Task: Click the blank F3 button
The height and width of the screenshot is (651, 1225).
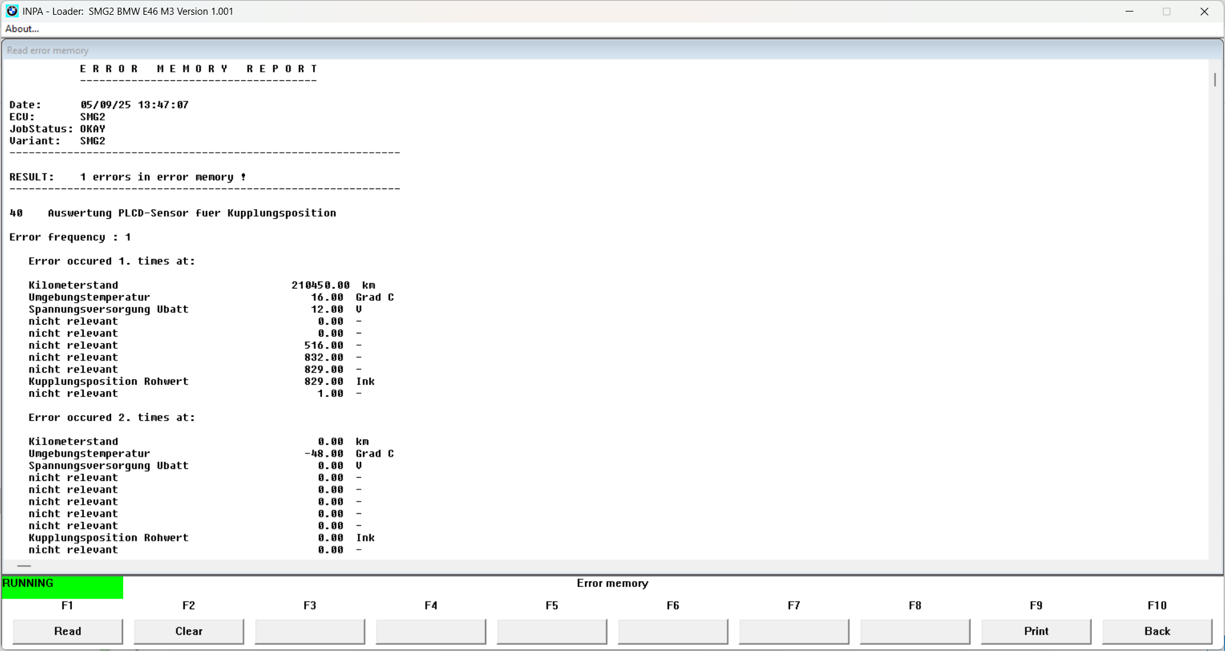Action: pyautogui.click(x=310, y=631)
